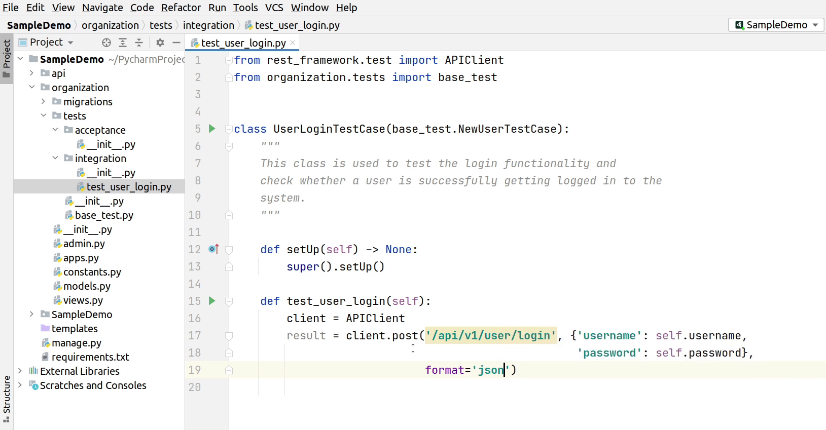Click the Expand All icon in Project panel

(x=123, y=43)
